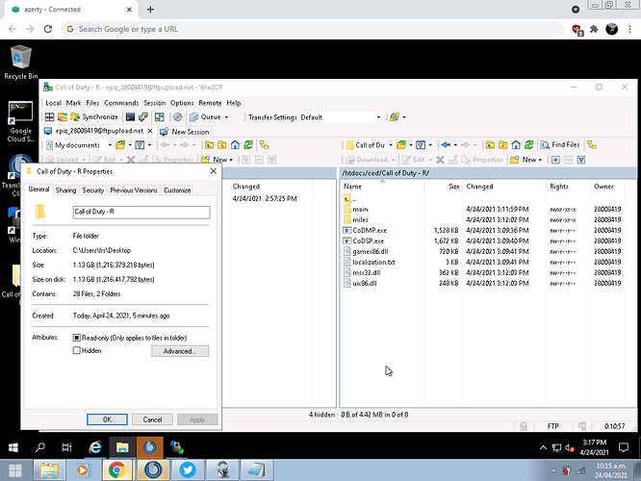The width and height of the screenshot is (641, 481).
Task: Click remote Select Files plus icon
Action: [555, 160]
